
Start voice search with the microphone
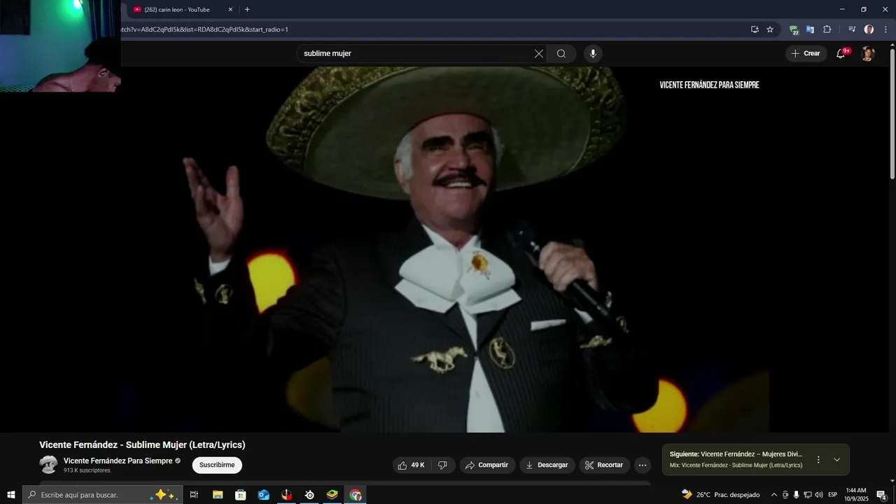593,54
